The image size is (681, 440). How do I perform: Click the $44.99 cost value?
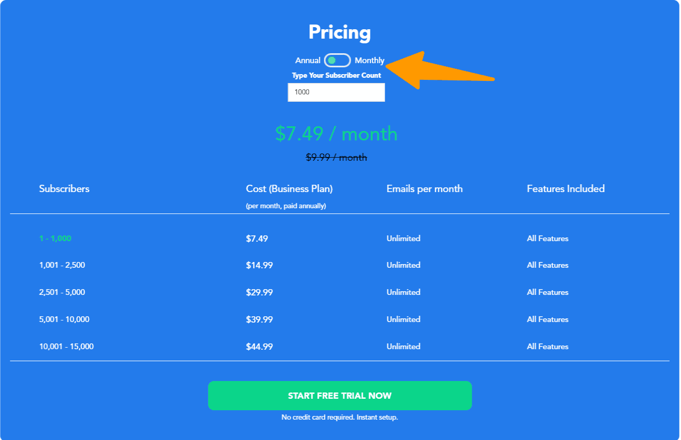[259, 347]
